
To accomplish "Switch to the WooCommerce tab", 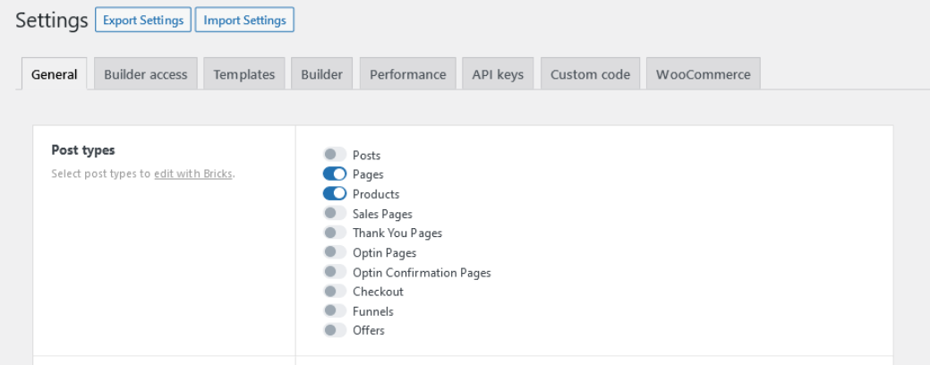I will point(703,74).
